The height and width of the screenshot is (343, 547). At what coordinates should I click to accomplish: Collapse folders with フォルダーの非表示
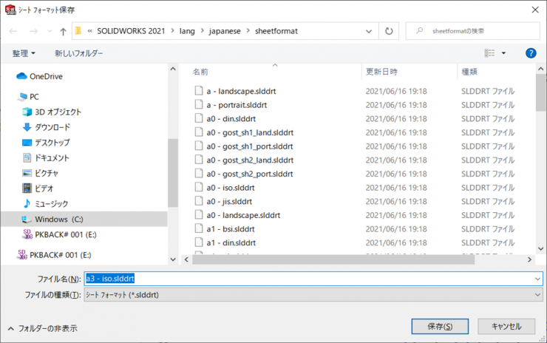coord(43,328)
